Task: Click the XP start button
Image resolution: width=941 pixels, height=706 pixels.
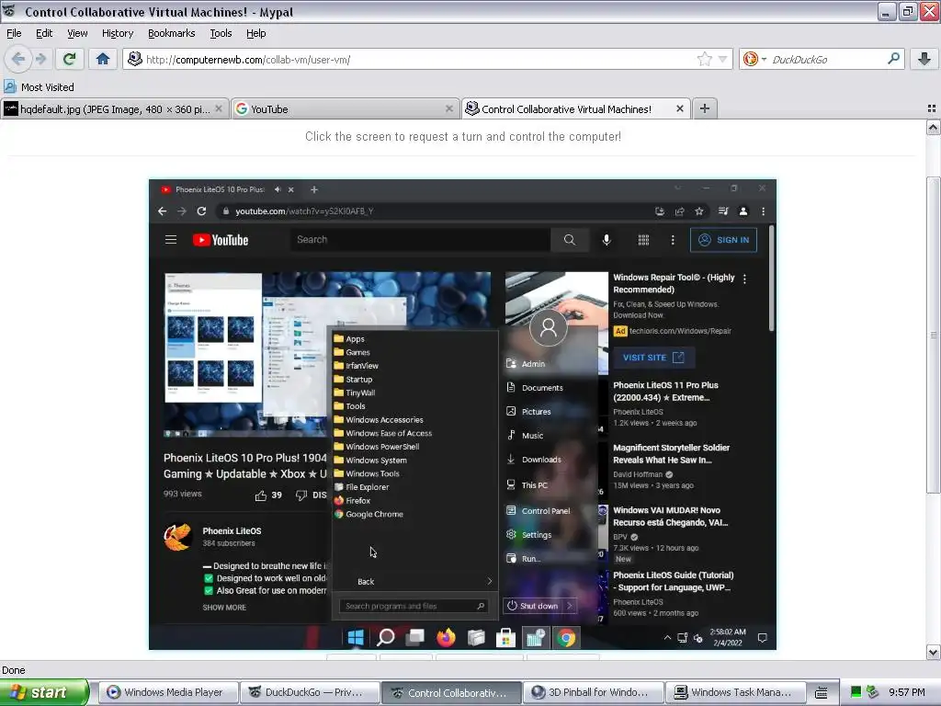Action: pyautogui.click(x=44, y=693)
